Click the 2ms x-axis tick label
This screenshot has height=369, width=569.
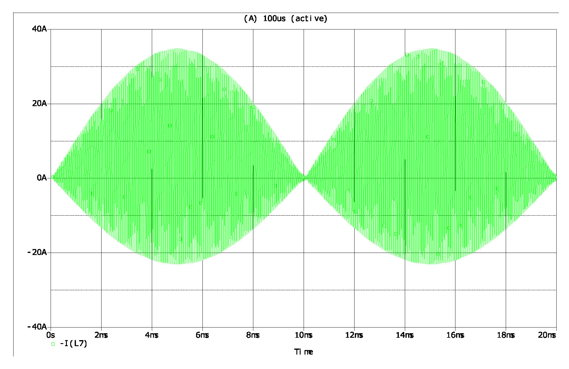click(x=101, y=335)
